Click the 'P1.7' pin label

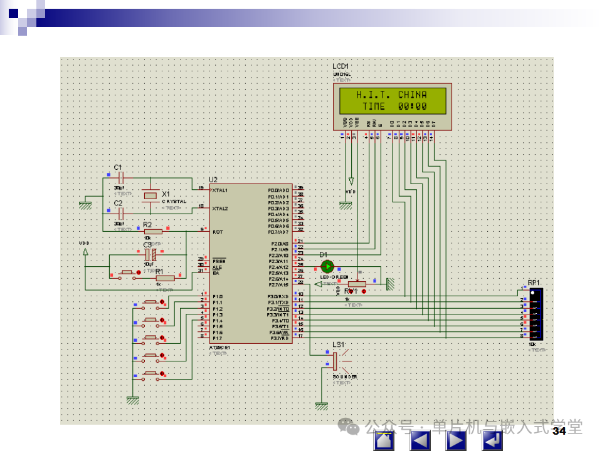coord(218,338)
